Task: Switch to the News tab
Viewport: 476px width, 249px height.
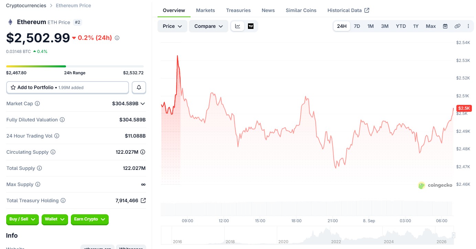Action: point(268,10)
